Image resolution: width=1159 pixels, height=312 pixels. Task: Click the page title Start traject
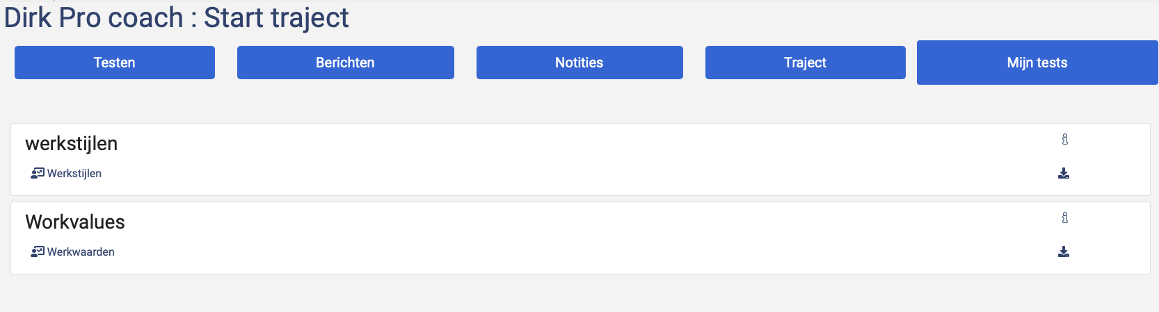pos(276,17)
